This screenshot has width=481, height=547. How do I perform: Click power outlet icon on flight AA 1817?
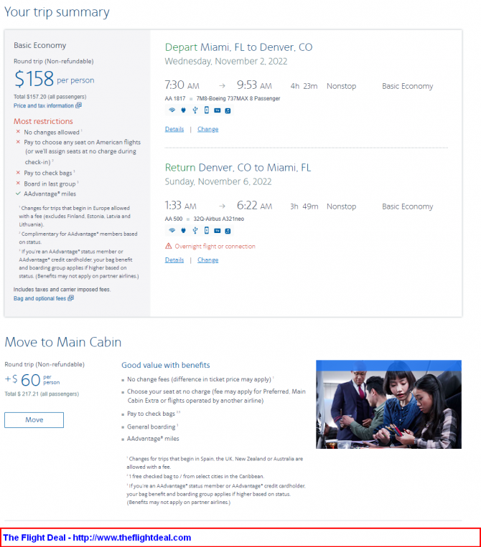click(183, 110)
